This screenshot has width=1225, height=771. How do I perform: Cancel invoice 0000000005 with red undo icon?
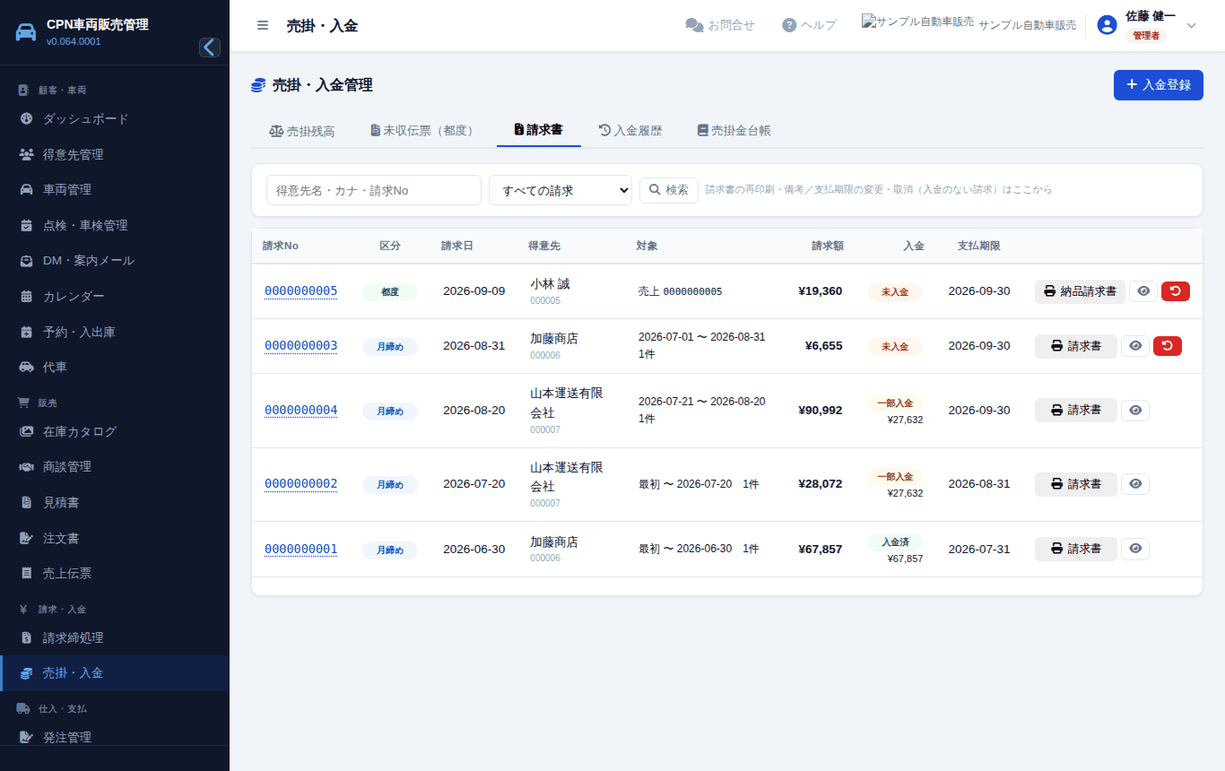[x=1176, y=291]
